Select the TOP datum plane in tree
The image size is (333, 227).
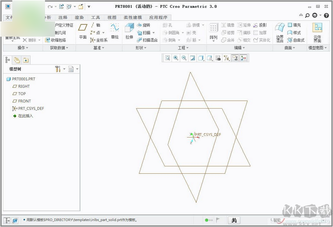point(19,94)
